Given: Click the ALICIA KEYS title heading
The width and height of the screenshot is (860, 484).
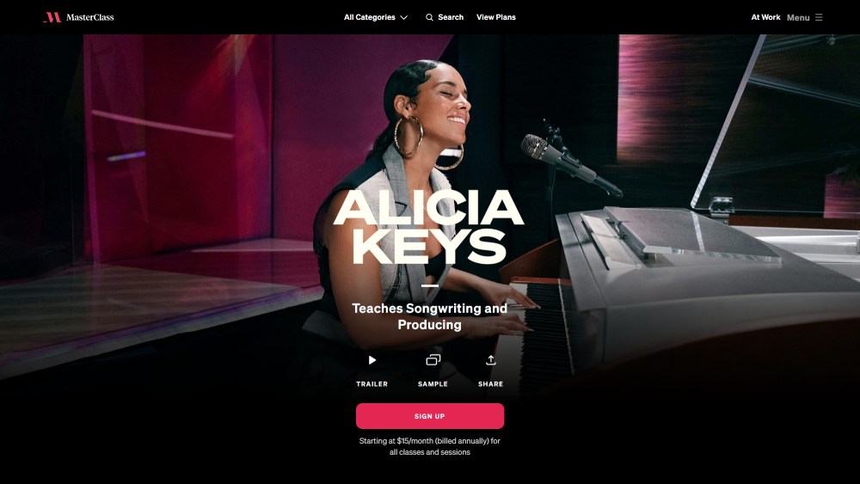Looking at the screenshot, I should click(x=428, y=227).
